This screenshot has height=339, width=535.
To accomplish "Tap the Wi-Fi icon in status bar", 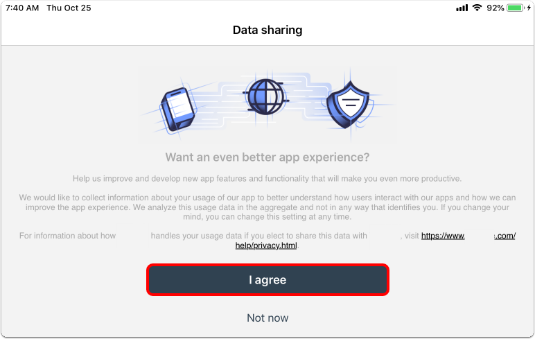I will (477, 8).
